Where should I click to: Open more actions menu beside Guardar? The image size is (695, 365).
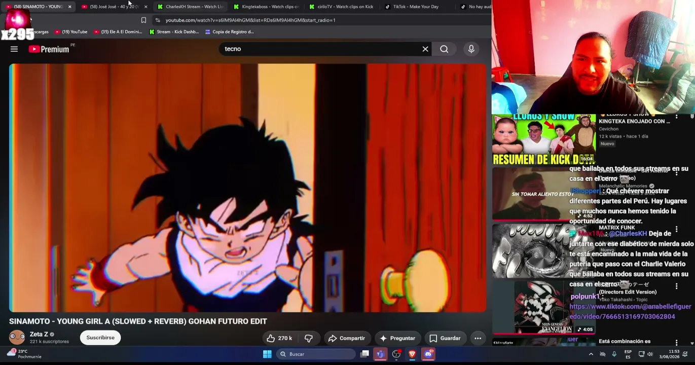pyautogui.click(x=478, y=338)
